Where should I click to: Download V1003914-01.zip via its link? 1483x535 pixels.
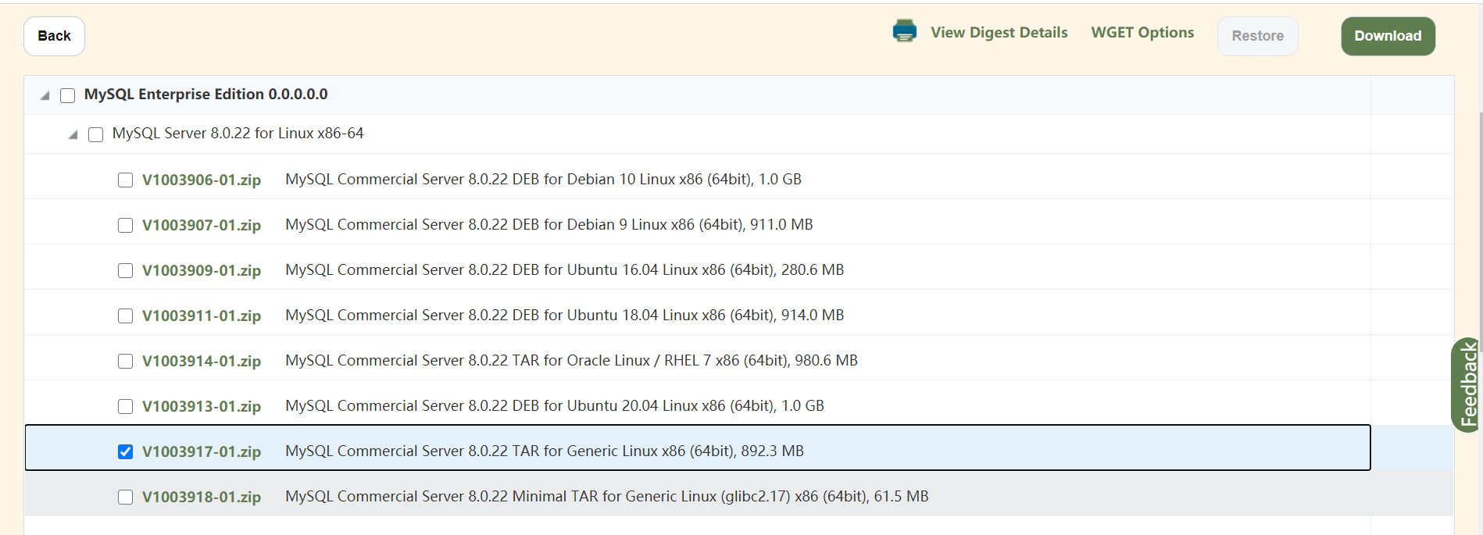point(202,361)
